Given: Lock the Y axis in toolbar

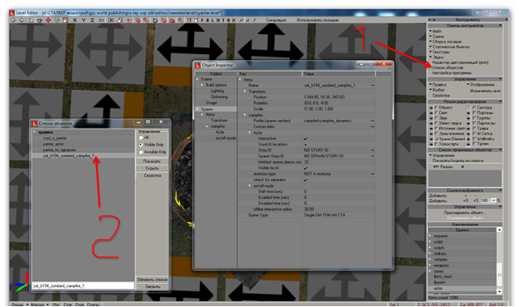Looking at the screenshot, I should click(83, 20).
